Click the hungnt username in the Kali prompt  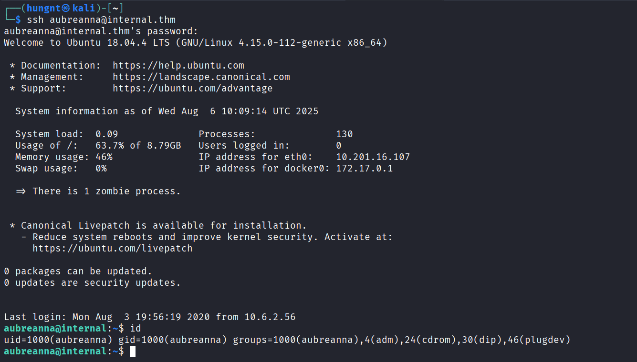coord(44,8)
